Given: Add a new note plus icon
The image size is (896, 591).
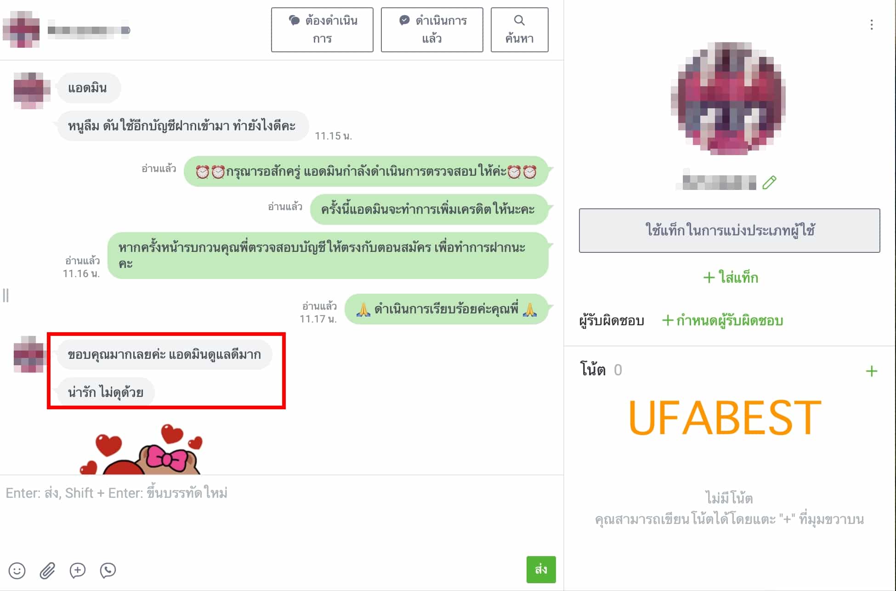Looking at the screenshot, I should point(871,371).
